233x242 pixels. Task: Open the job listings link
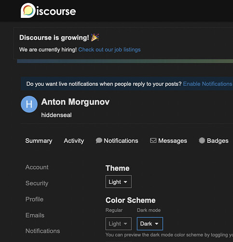click(110, 49)
